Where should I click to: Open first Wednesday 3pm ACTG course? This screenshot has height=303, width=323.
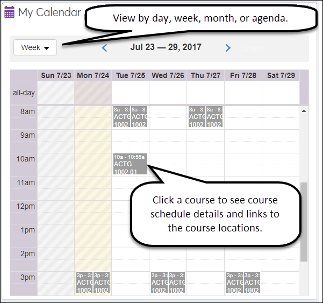click(x=159, y=283)
